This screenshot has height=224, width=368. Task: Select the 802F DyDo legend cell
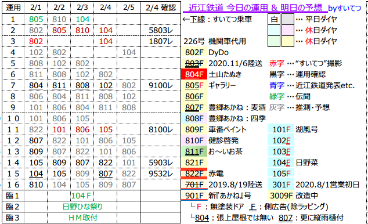tap(194, 52)
